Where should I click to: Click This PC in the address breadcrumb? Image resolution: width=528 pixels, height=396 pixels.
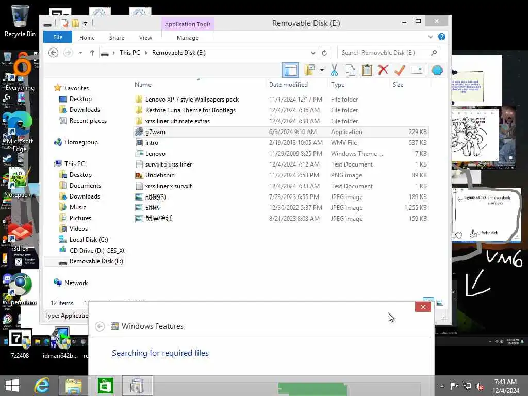coord(129,53)
